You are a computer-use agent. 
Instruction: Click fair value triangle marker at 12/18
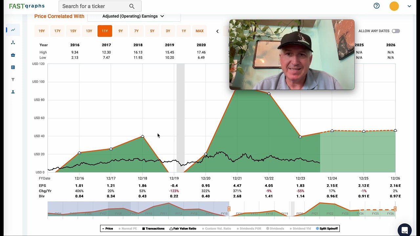click(x=142, y=136)
